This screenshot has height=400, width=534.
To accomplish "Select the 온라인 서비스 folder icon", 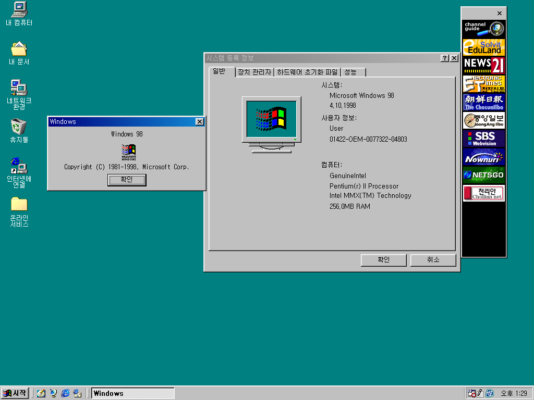I will click(19, 211).
